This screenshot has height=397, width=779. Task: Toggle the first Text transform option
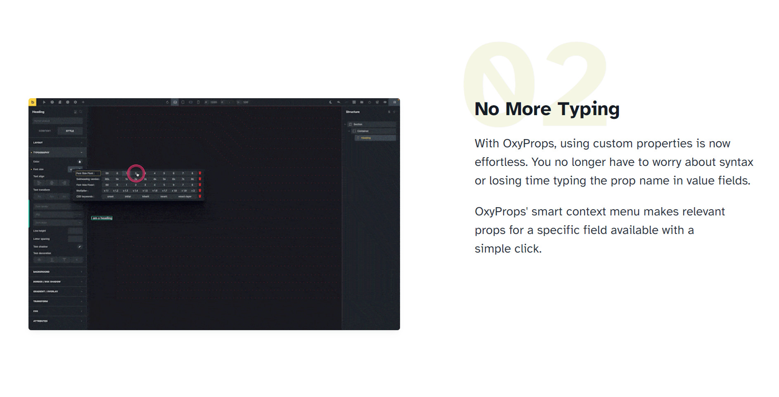(x=39, y=196)
